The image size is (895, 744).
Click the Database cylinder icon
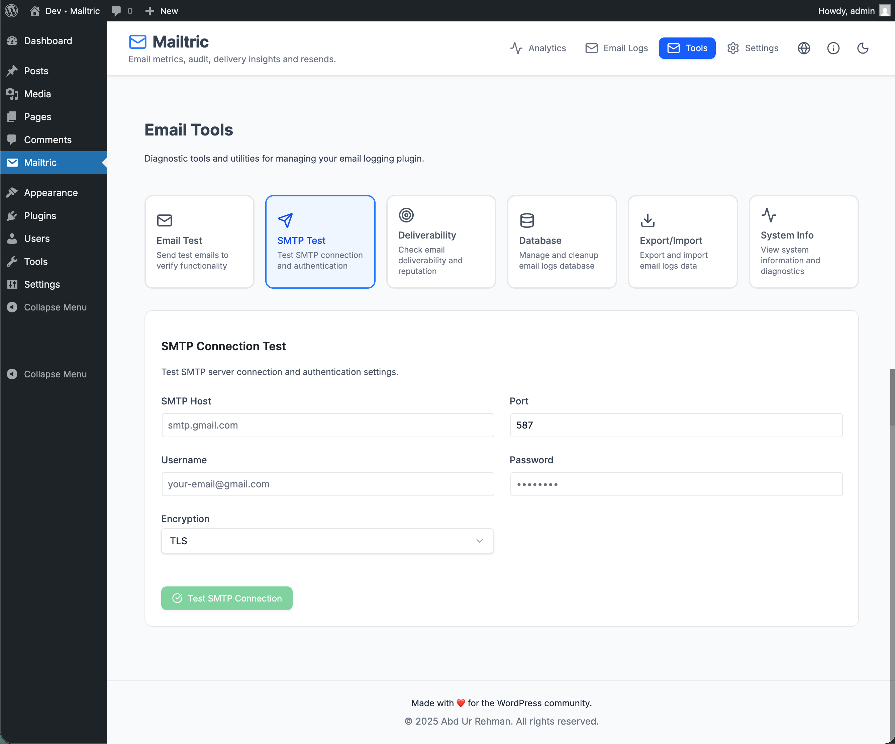click(527, 220)
